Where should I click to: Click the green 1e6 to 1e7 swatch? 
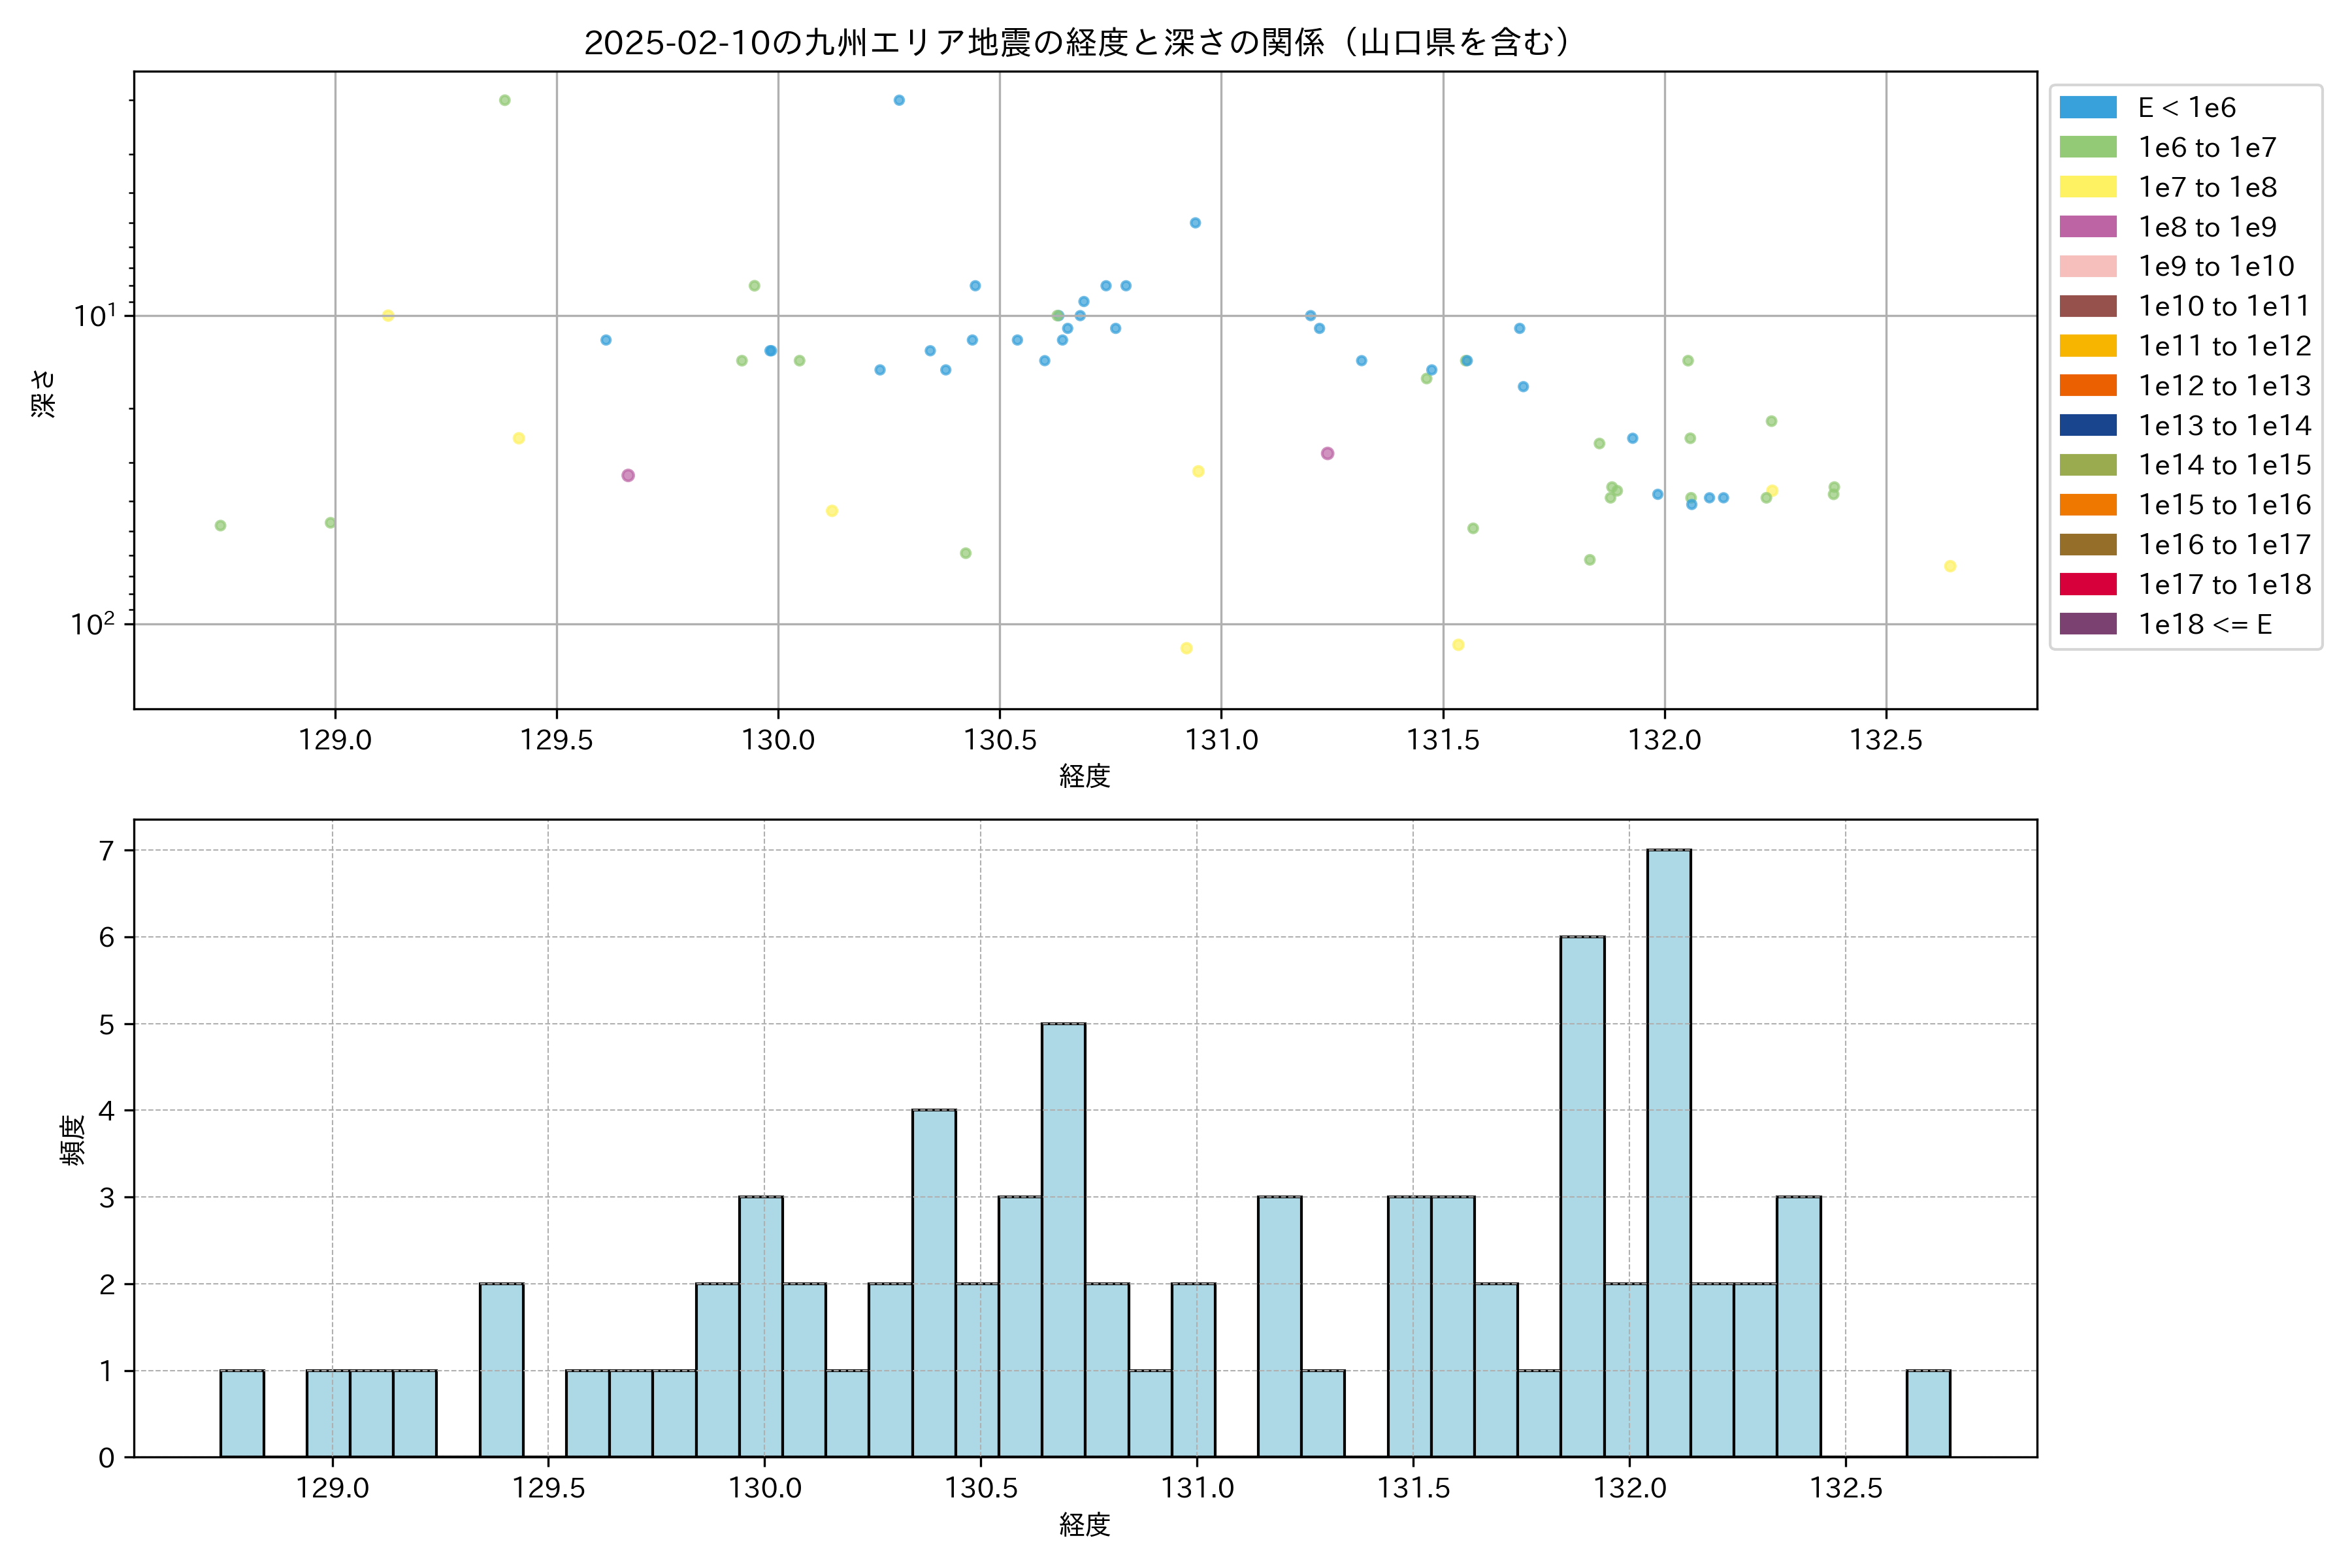tap(2088, 148)
